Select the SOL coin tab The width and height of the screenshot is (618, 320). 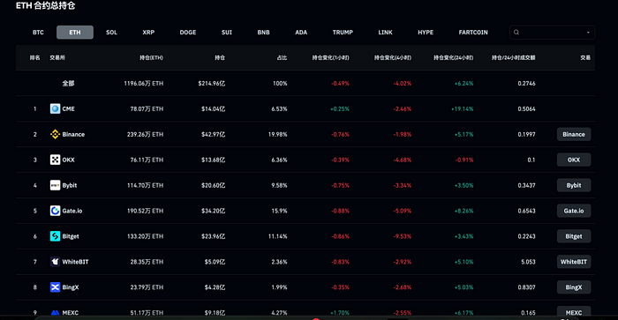pos(111,33)
